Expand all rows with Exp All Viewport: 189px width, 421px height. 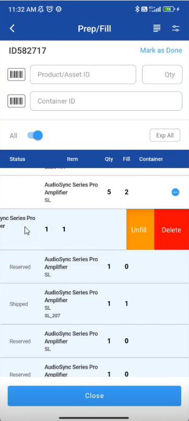[165, 135]
